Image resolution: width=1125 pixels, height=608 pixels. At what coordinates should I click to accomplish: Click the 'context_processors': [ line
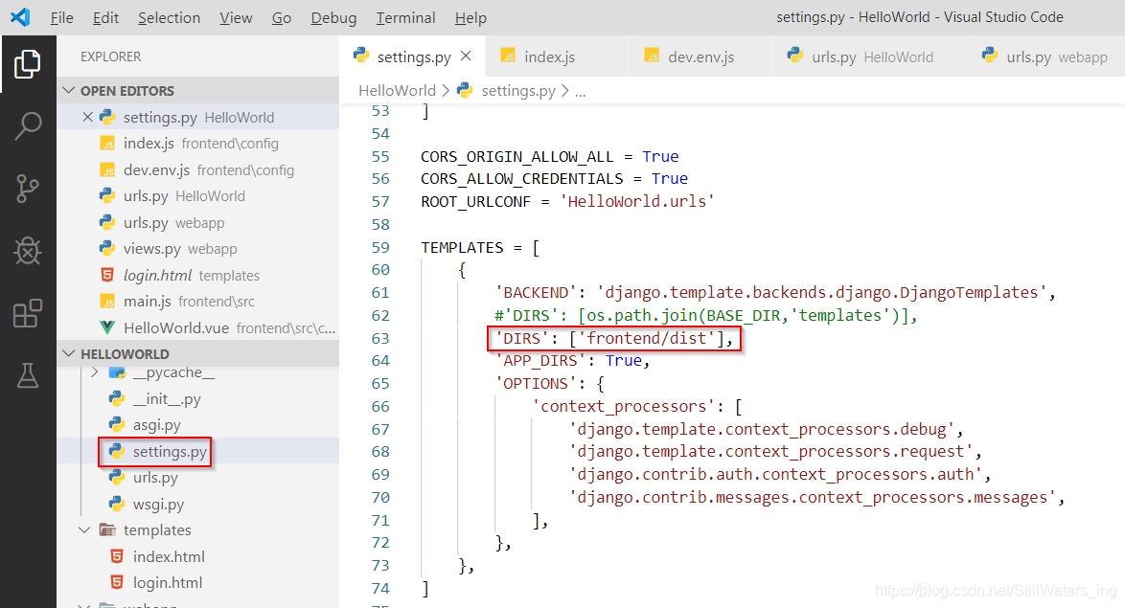click(637, 407)
